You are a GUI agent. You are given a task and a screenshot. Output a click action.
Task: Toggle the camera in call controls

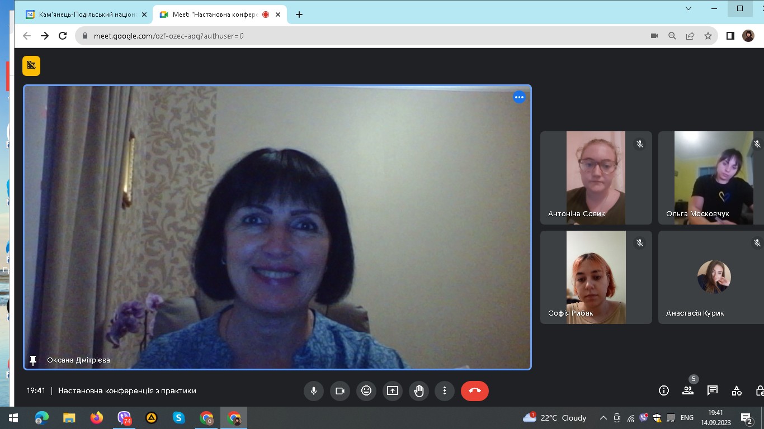(x=340, y=391)
